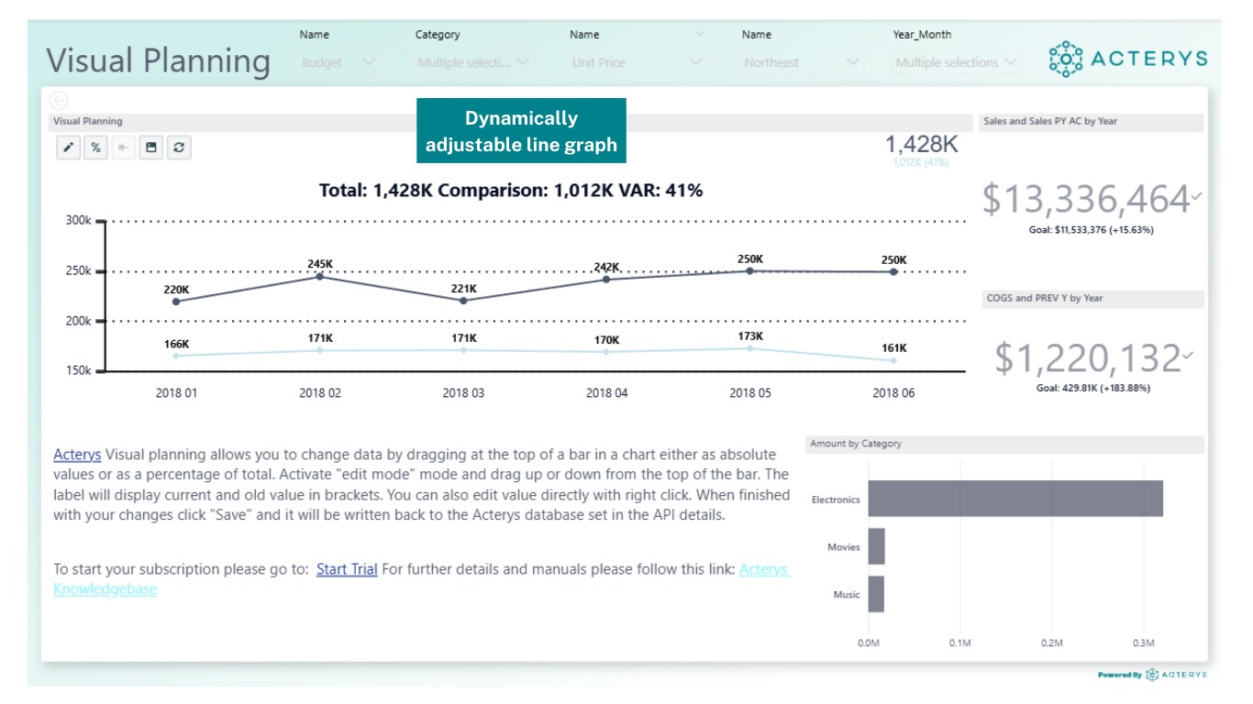The width and height of the screenshot is (1253, 704).
Task: Expand the Category multiple selections dropdown
Action: [x=472, y=62]
